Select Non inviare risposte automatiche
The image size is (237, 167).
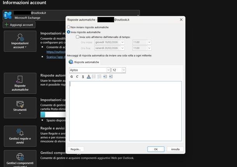68,27
